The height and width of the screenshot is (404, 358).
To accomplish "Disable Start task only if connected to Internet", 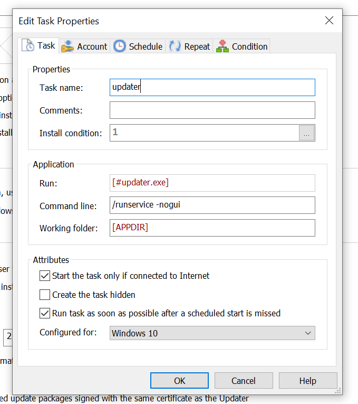I will (x=45, y=276).
